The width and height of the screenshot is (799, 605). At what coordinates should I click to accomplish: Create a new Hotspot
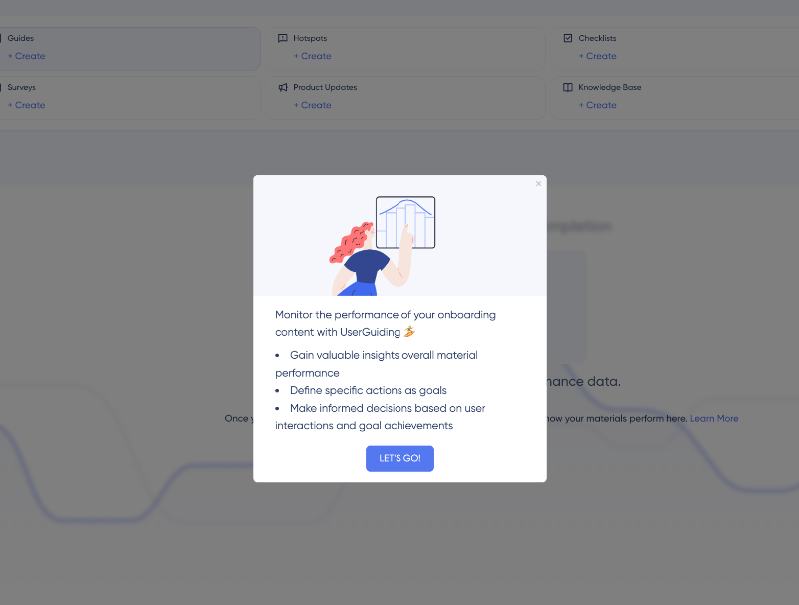tap(313, 56)
